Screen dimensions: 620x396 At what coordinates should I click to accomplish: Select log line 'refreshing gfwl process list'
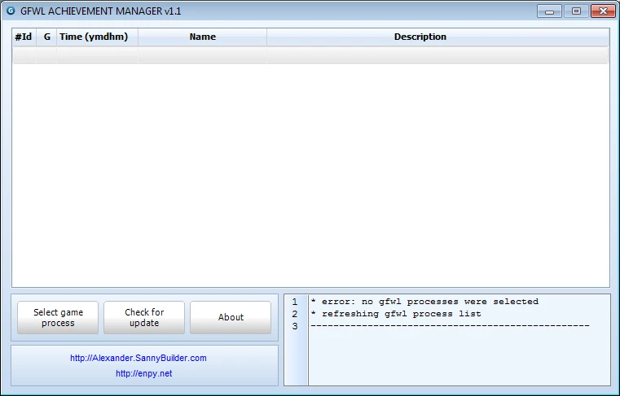396,314
